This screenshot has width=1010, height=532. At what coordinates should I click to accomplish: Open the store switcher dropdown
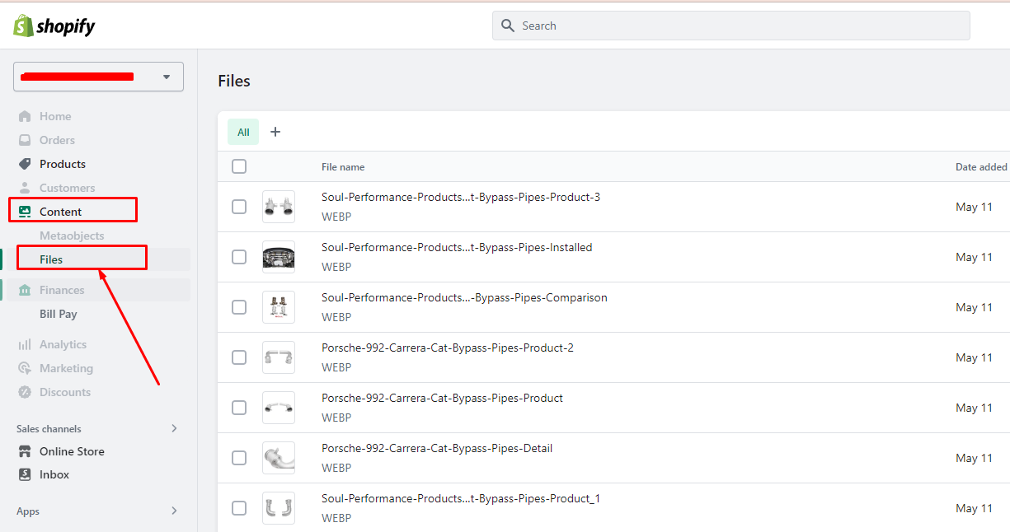pos(98,77)
